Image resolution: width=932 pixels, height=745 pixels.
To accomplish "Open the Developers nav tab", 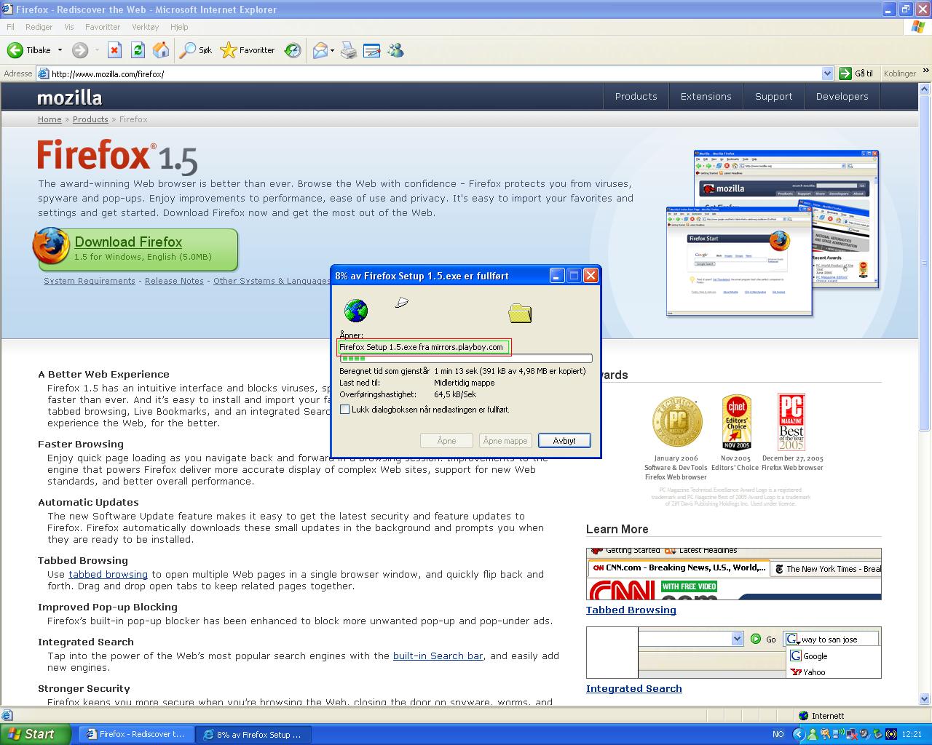I will tap(842, 96).
